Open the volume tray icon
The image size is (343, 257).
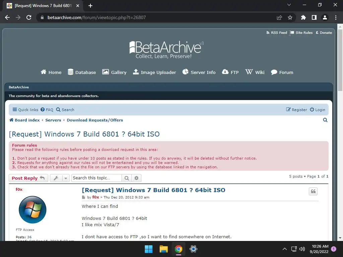(302, 249)
